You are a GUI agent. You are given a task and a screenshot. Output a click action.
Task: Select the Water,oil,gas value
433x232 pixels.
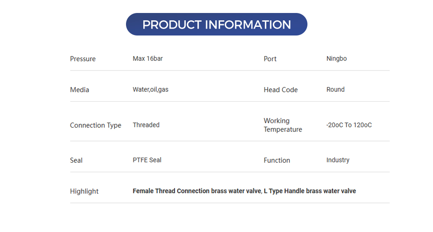tap(150, 90)
